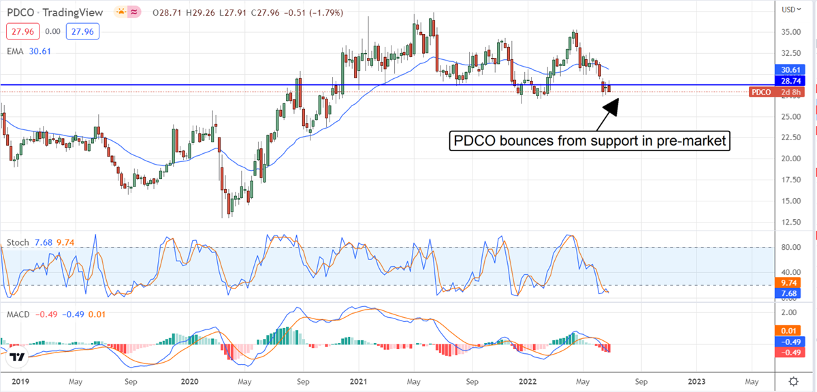The height and width of the screenshot is (392, 817).
Task: Open chart settings gear icon
Action: [x=794, y=380]
